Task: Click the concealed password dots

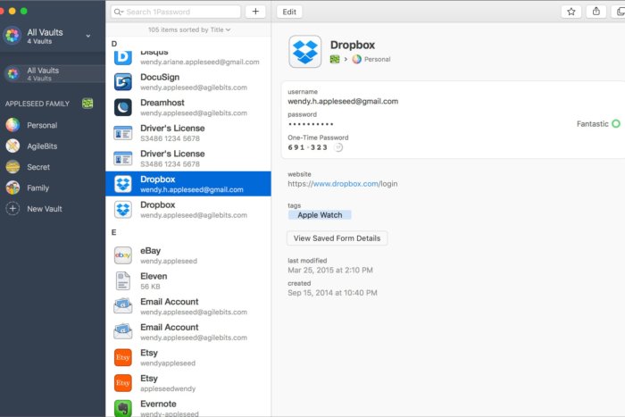Action: [311, 124]
